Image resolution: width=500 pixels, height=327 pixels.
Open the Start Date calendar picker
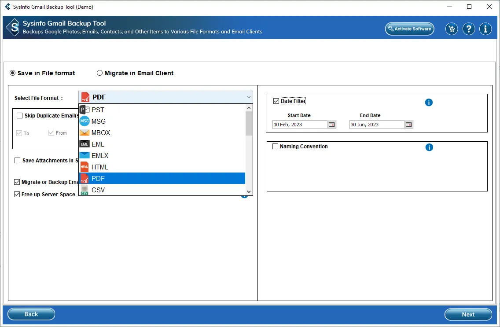point(332,125)
